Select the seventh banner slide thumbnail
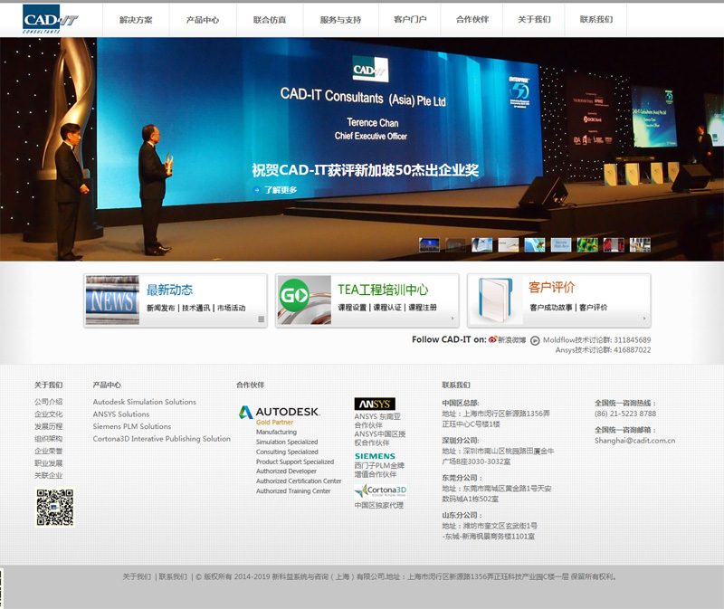The image size is (724, 609). (587, 244)
